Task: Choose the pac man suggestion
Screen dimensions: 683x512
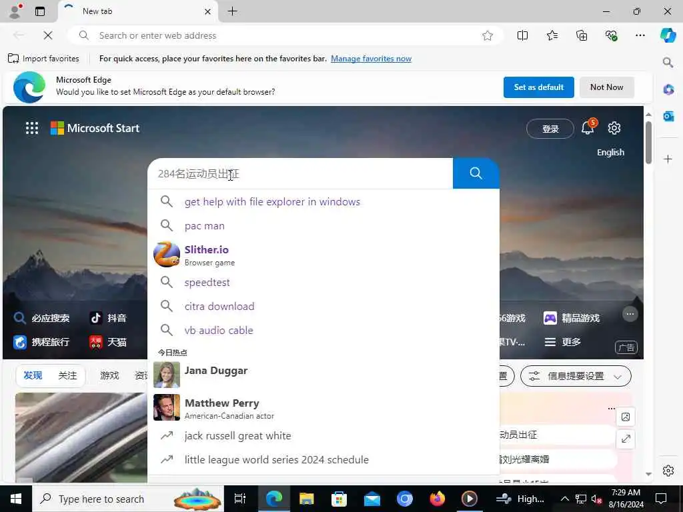Action: coord(323,225)
